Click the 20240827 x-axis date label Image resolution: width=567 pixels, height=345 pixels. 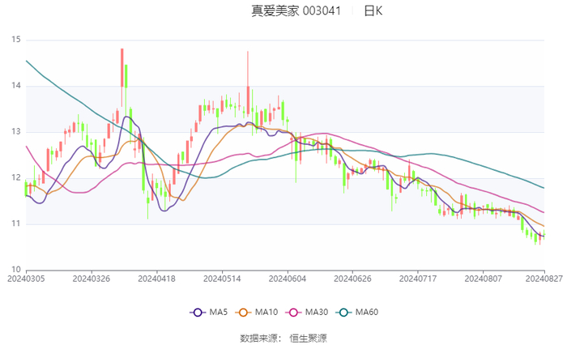coord(544,279)
